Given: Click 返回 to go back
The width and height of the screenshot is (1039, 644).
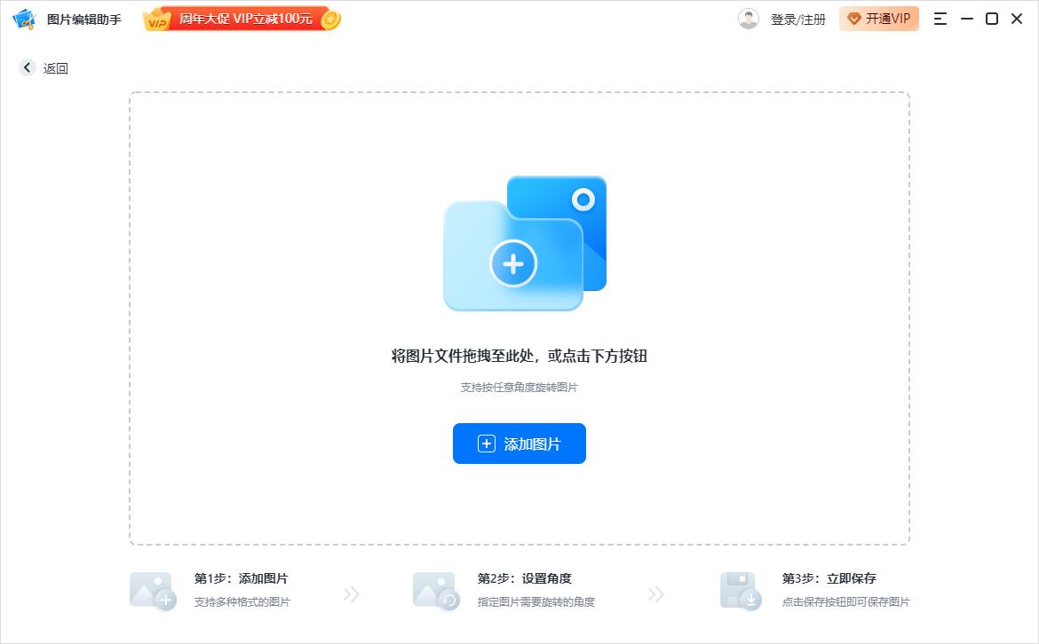Looking at the screenshot, I should [x=55, y=67].
